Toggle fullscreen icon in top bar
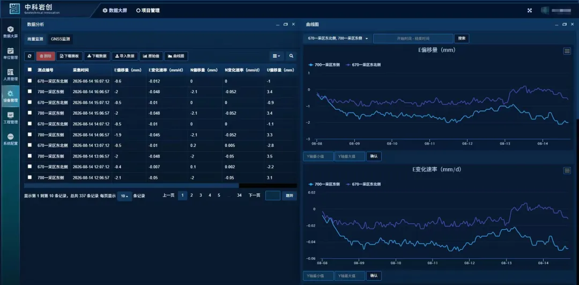 530,10
